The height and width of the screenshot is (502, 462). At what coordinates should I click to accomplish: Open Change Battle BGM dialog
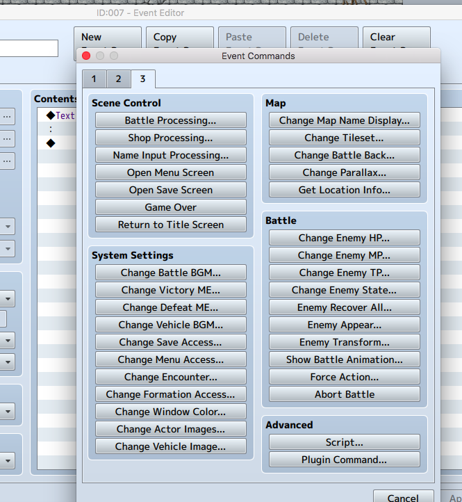170,273
